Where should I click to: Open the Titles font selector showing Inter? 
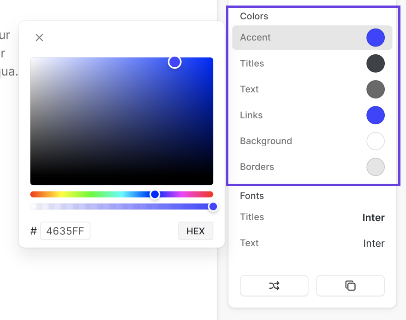click(x=373, y=217)
